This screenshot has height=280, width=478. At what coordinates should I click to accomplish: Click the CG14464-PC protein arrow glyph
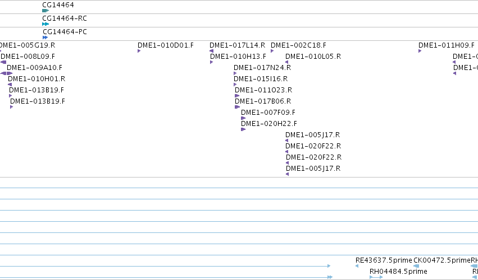point(45,38)
